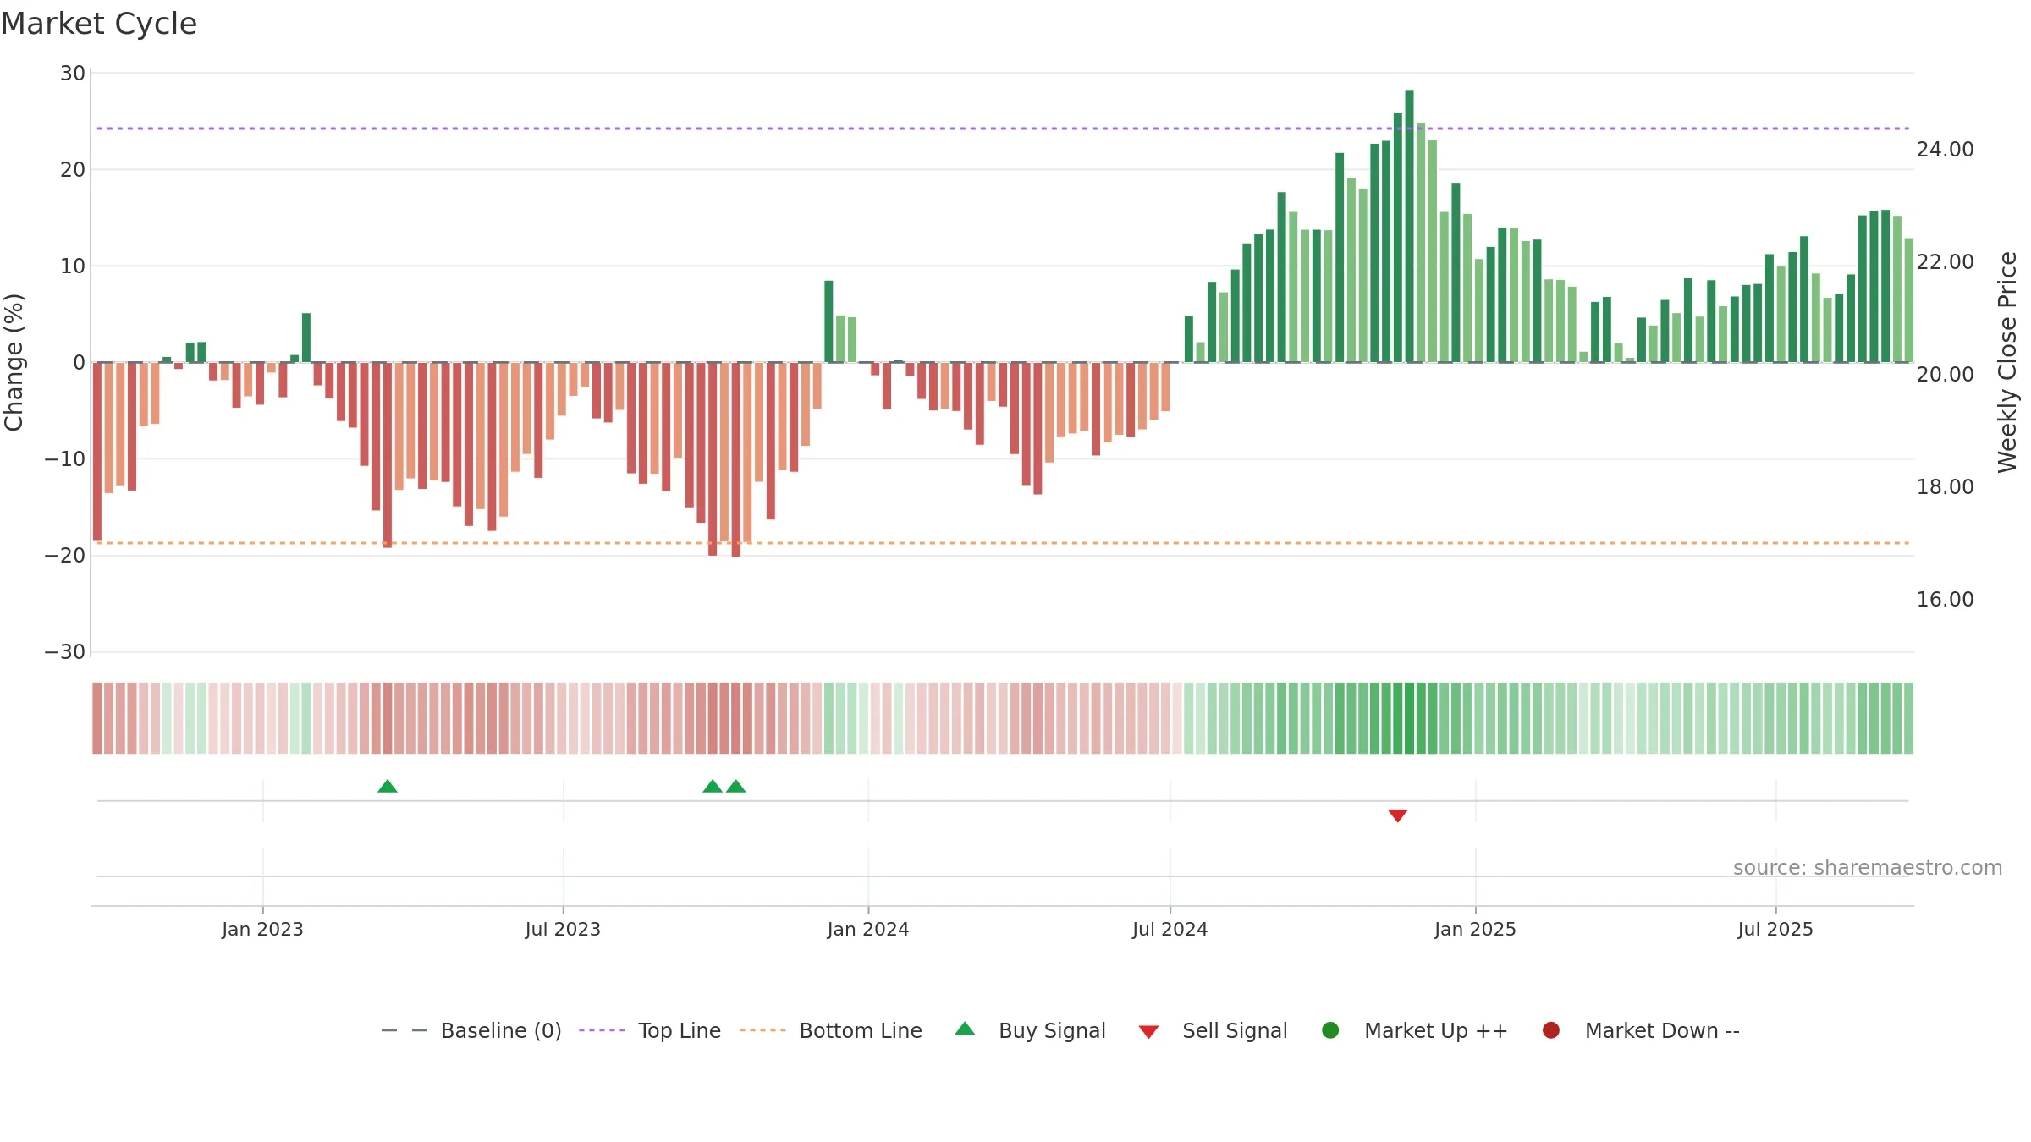Click the 24.00 price axis value
This screenshot has width=2031, height=1142.
[1945, 150]
